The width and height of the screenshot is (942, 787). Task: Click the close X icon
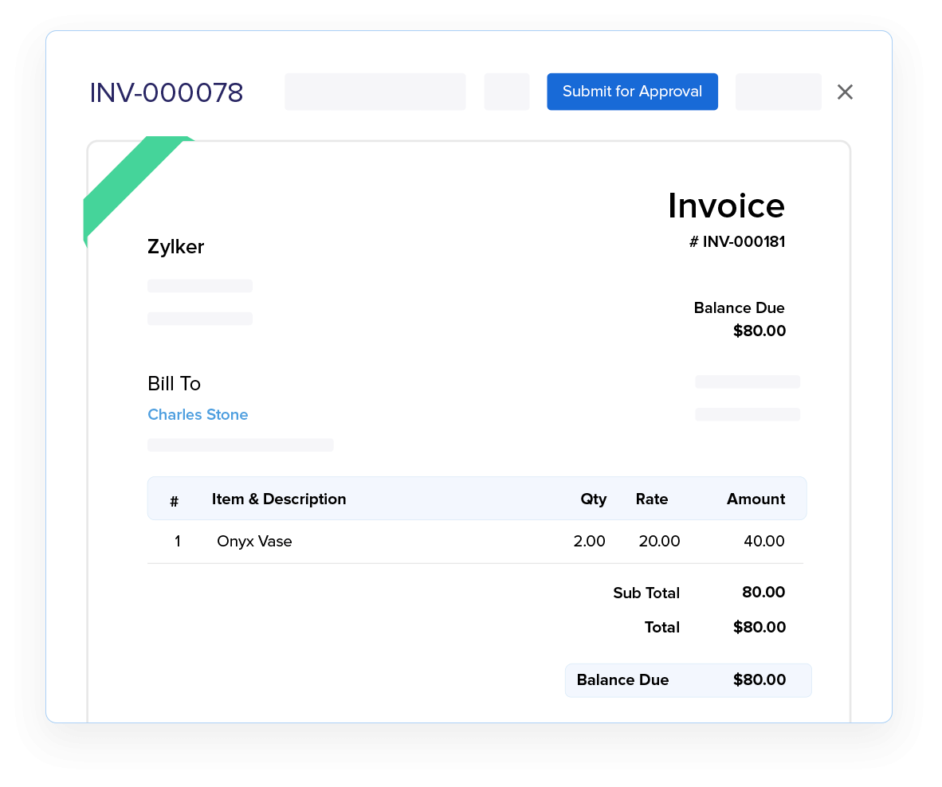[x=845, y=92]
